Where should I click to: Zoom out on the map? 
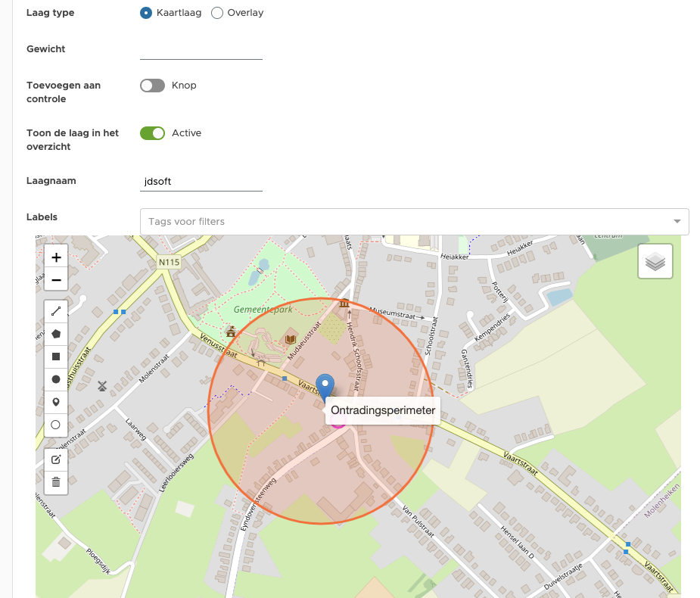tap(56, 281)
